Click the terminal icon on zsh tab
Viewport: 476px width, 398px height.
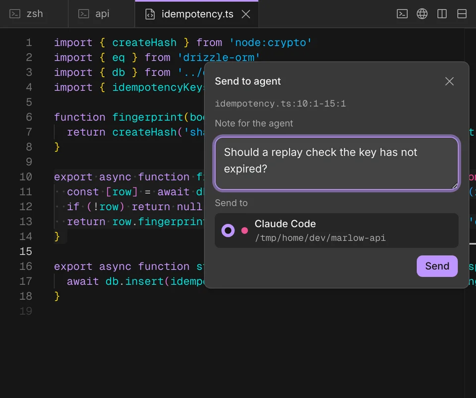pyautogui.click(x=15, y=14)
